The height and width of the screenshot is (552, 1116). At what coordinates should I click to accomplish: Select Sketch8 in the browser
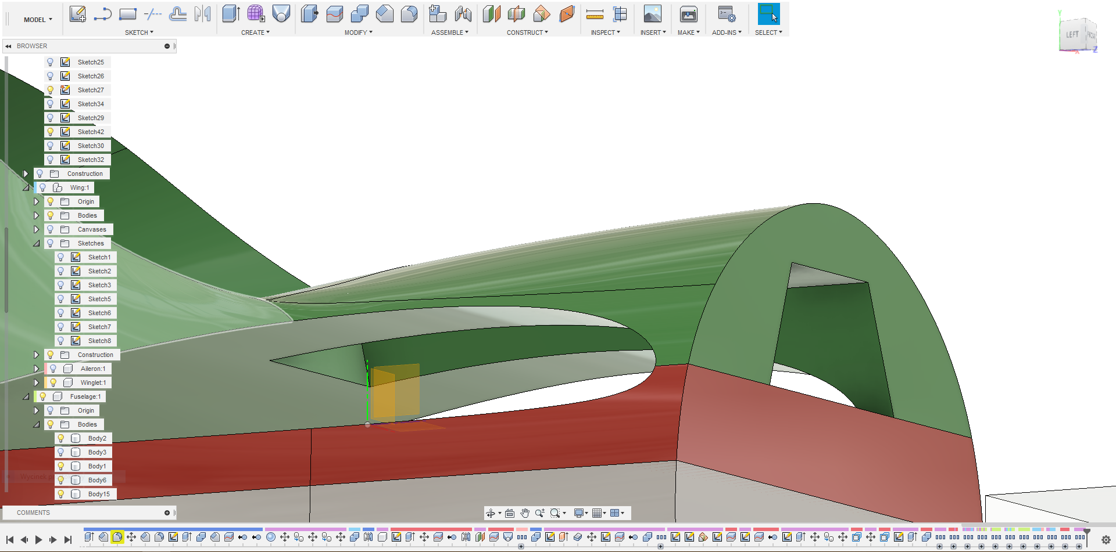tap(99, 341)
